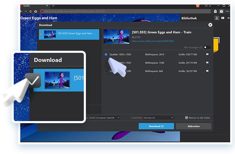
Task: Reload the page with the refresh icon
Action: pyautogui.click(x=31, y=11)
